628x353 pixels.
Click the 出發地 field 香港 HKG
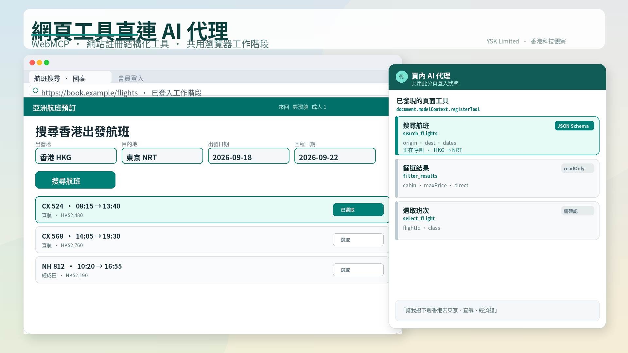point(76,156)
